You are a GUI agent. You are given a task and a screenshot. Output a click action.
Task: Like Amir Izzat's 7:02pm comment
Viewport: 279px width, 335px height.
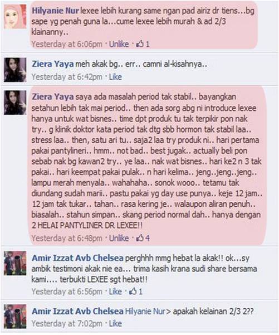[x=115, y=323]
